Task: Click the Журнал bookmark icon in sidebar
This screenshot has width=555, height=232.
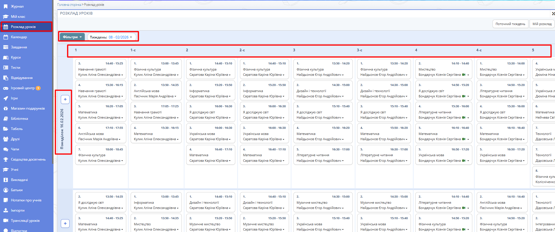Action: point(6,6)
